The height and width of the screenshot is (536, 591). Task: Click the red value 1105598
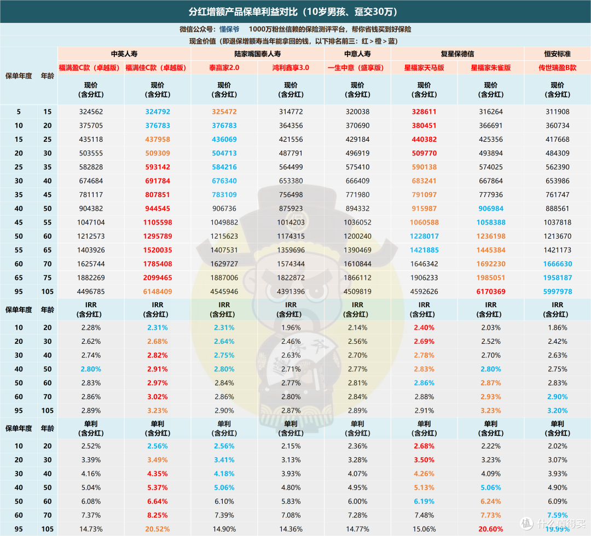(x=158, y=222)
